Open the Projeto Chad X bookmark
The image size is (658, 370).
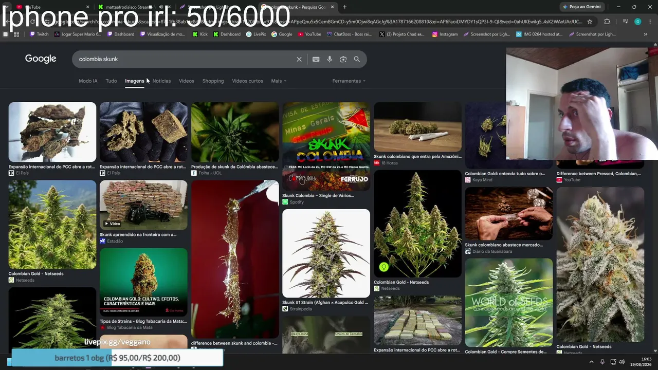[x=402, y=34]
